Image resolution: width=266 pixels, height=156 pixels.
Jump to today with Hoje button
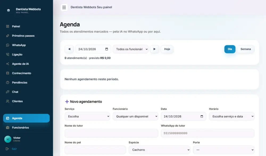pyautogui.click(x=167, y=49)
